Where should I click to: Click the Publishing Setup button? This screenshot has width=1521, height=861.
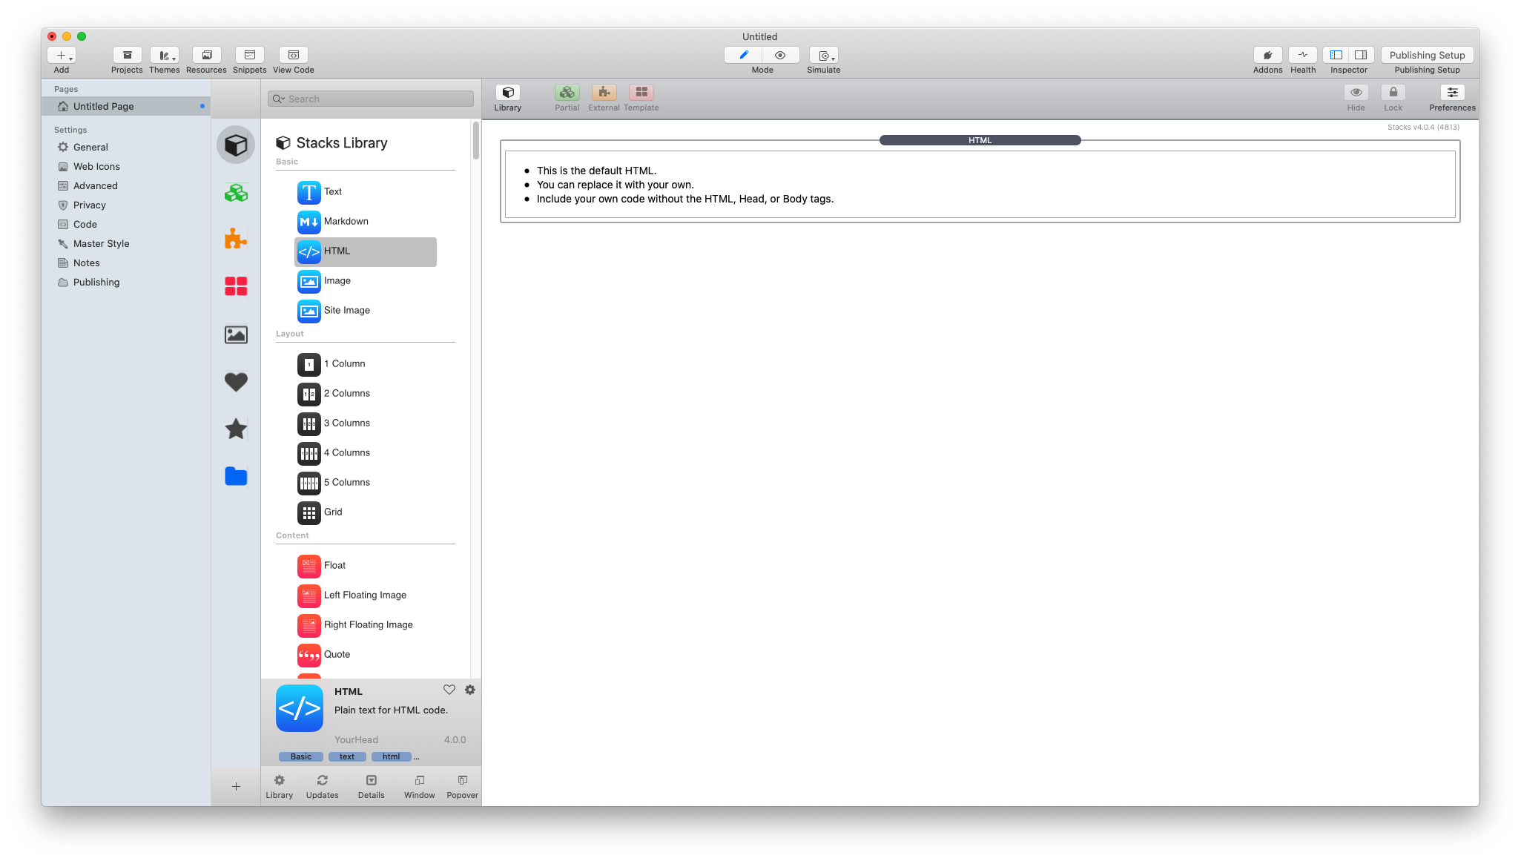[1427, 56]
